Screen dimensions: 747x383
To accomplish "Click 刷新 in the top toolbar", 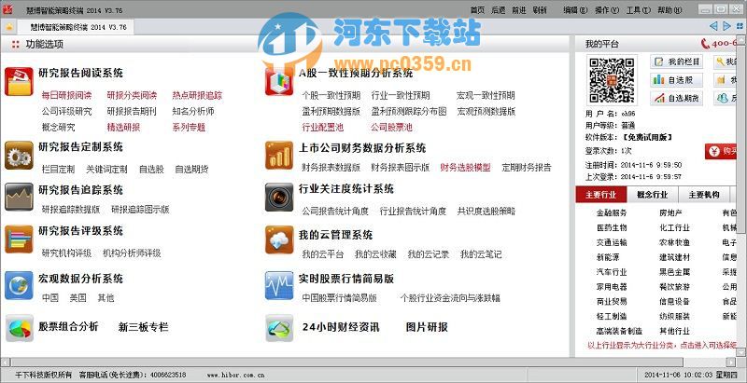I will point(540,10).
